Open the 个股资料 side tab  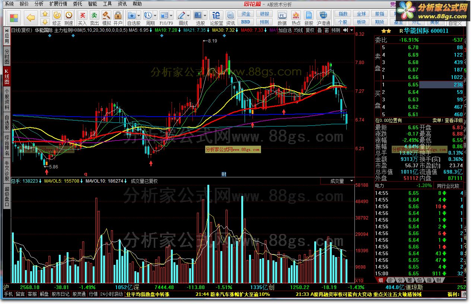pyautogui.click(x=7, y=99)
